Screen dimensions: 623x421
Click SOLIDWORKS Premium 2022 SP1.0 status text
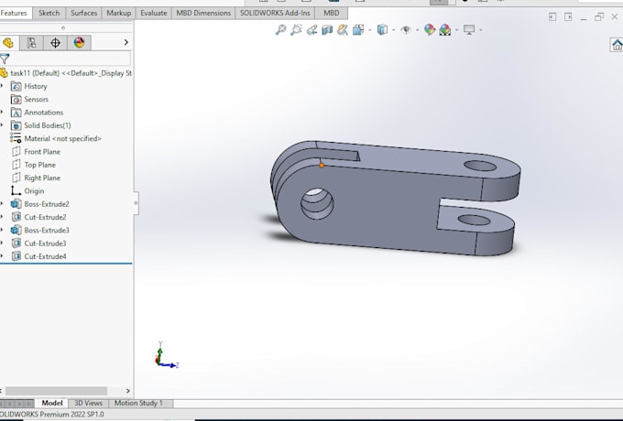52,415
